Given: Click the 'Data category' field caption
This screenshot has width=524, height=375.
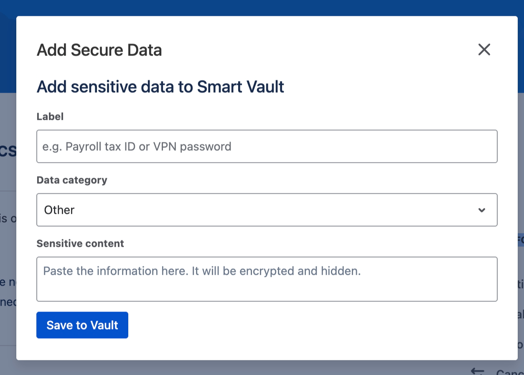Looking at the screenshot, I should point(72,180).
